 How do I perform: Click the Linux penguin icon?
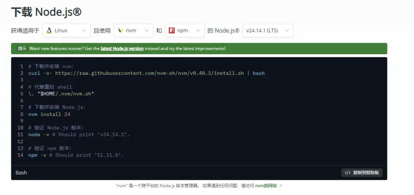click(49, 31)
